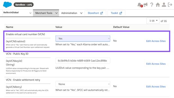Image resolution: width=174 pixels, height=98 pixels.
Task: Open the Storefront link
Action: 95,13
